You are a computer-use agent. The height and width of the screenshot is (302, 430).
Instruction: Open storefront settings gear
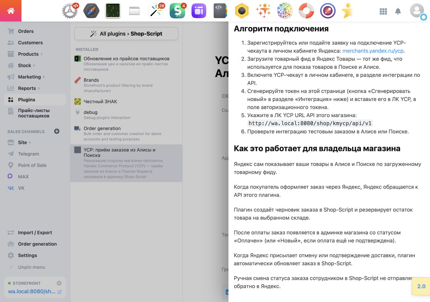point(59,283)
